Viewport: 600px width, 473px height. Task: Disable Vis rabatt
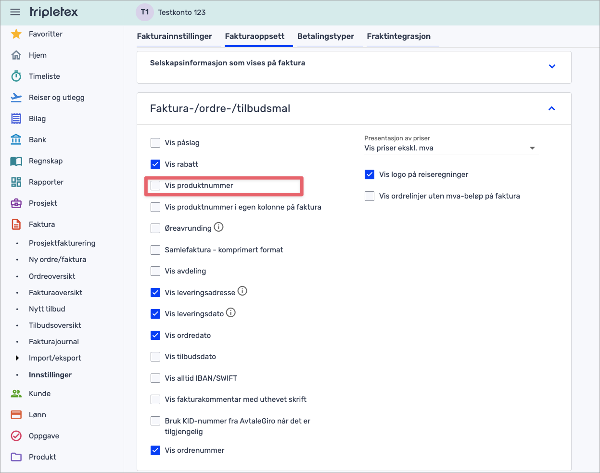coord(155,164)
